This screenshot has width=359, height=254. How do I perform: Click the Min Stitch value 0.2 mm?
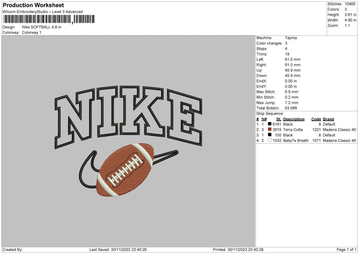[291, 97]
